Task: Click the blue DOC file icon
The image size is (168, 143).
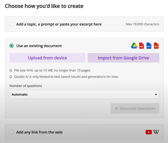Action: click(149, 46)
